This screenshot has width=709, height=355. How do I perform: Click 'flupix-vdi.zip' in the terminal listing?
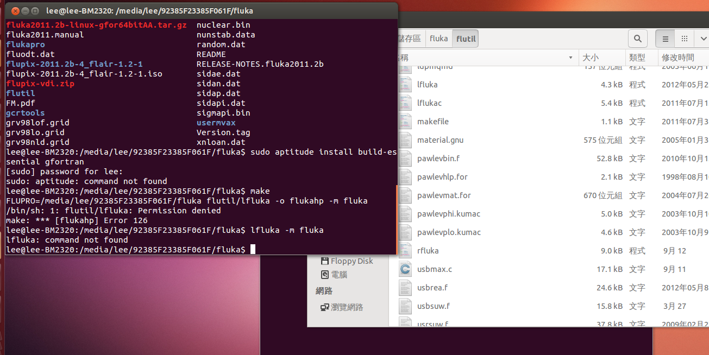[x=40, y=84]
